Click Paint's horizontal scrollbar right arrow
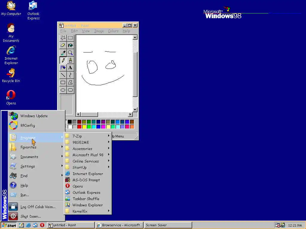306x229 pixels. pos(130,114)
